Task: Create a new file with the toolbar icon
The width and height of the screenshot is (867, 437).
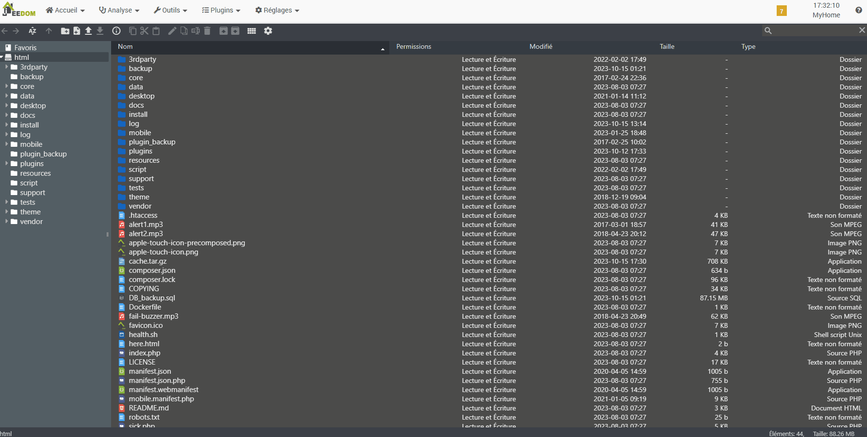Action: click(77, 31)
